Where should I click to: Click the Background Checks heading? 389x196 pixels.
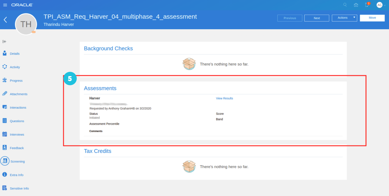(x=108, y=48)
